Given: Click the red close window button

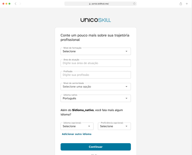Looking at the screenshot, I should [x=3, y=4].
